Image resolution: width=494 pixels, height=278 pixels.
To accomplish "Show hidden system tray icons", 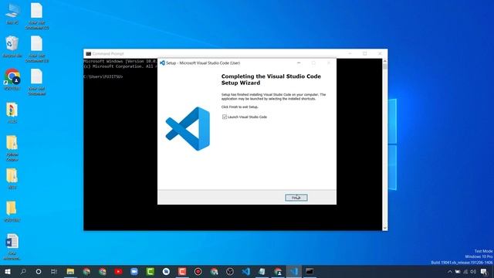I will [450, 272].
